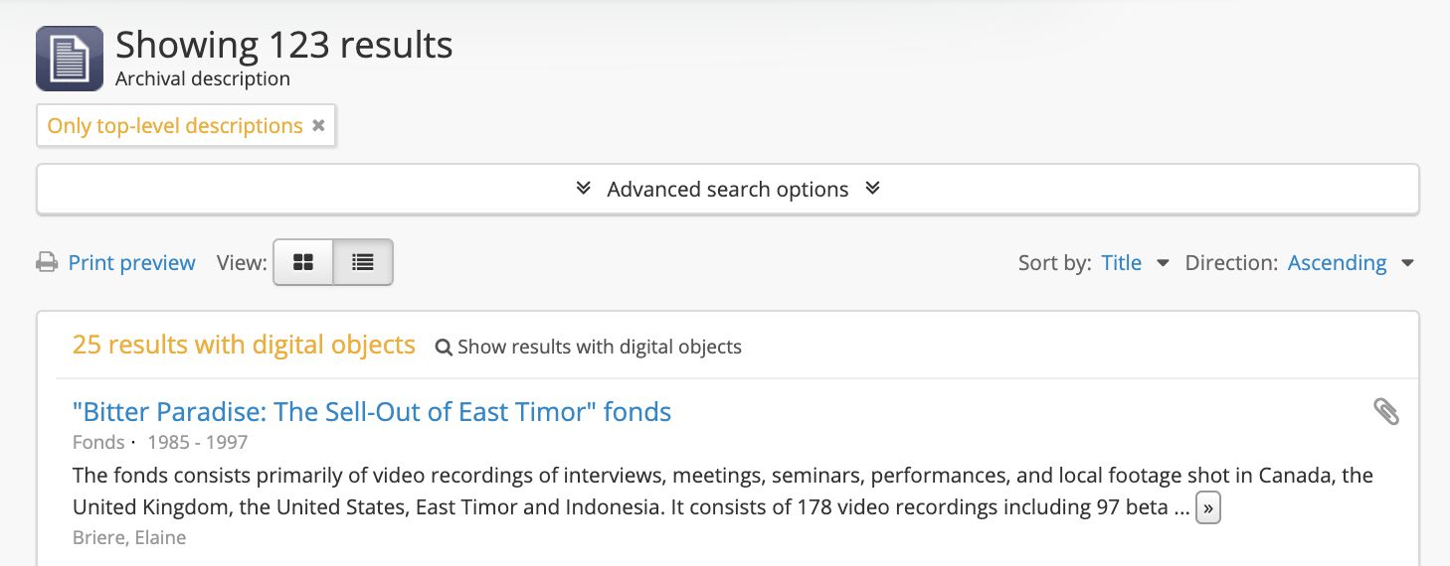Click the caret next to Title
The image size is (1450, 566).
1163,264
